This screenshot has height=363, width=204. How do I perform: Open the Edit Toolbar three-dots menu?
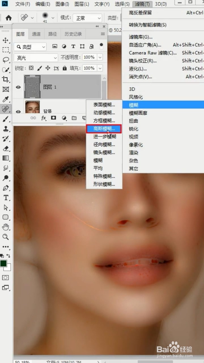click(x=5, y=247)
